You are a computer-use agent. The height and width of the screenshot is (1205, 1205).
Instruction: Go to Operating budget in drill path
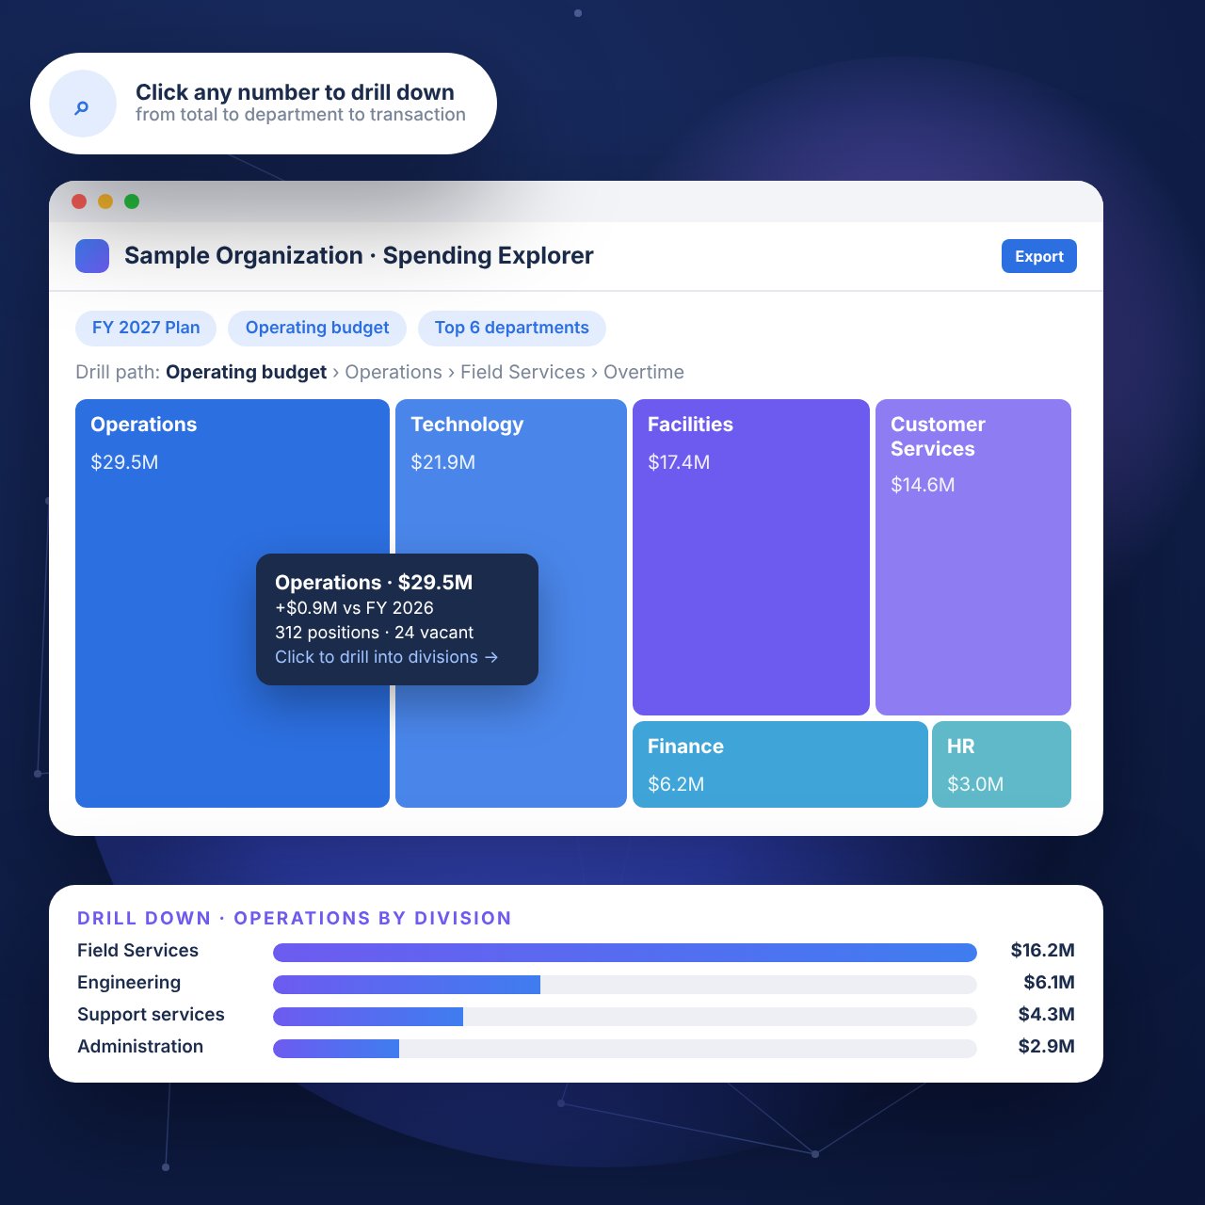pos(247,372)
